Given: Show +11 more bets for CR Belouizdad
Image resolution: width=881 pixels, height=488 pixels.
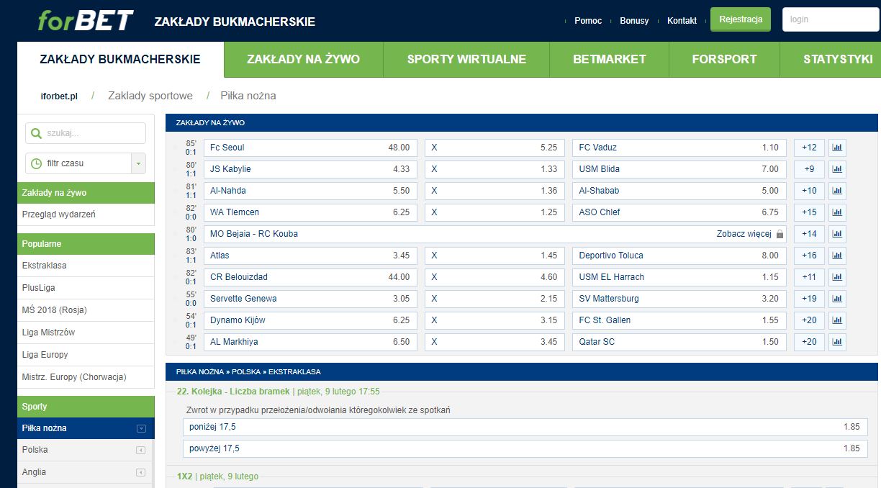Looking at the screenshot, I should (x=809, y=277).
